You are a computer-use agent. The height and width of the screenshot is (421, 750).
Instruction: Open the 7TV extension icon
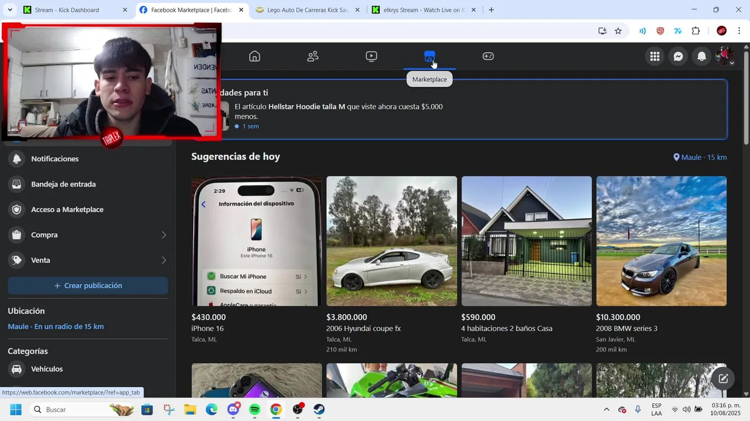[678, 31]
